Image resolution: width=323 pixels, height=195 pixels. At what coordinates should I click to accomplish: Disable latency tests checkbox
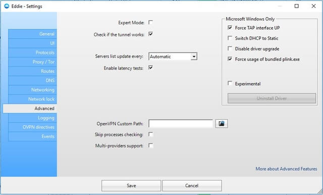(x=151, y=68)
